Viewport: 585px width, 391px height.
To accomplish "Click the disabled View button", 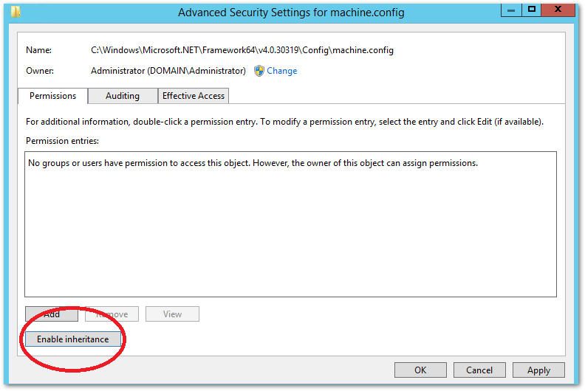I will pyautogui.click(x=172, y=314).
